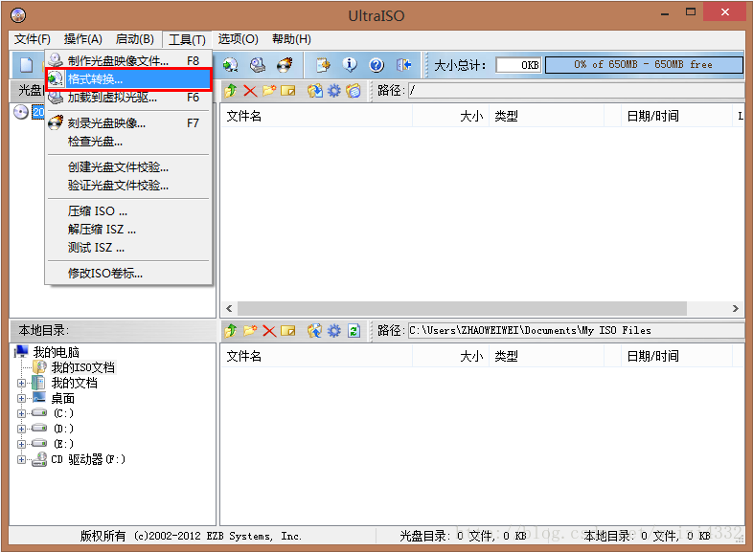
Task: Open the 启动(B) menu
Action: pos(134,39)
